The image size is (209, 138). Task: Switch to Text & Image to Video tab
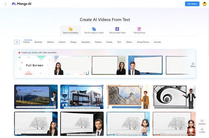[x=94, y=30]
